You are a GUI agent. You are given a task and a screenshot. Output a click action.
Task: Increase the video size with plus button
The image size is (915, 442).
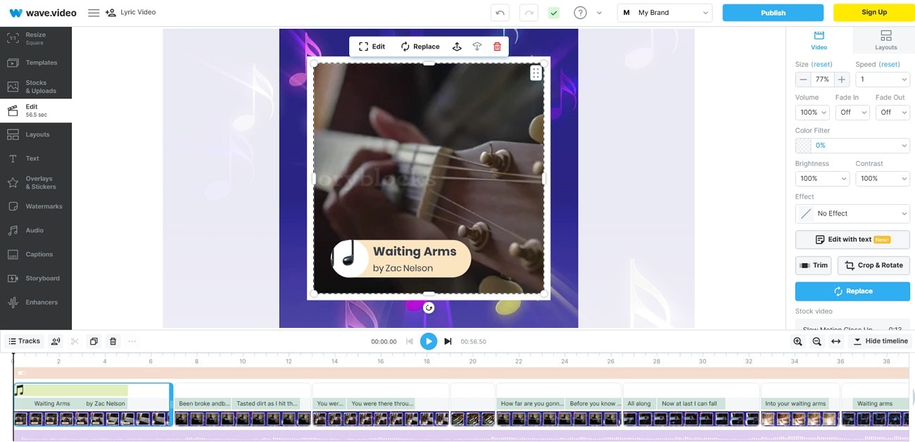842,80
